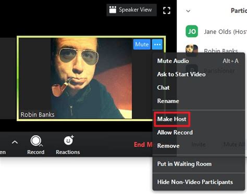
Task: Expand the up-caret next to Record
Action: tap(15, 143)
